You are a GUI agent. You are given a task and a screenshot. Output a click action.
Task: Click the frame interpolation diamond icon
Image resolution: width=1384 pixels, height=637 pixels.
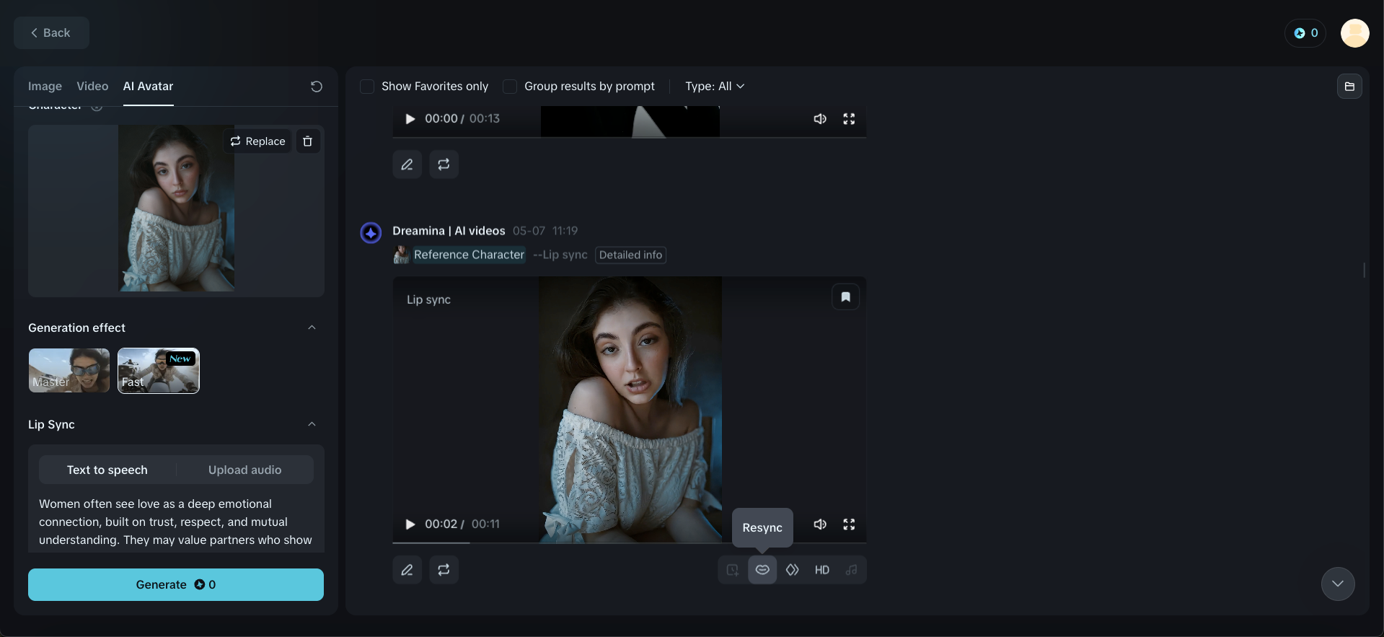tap(792, 570)
